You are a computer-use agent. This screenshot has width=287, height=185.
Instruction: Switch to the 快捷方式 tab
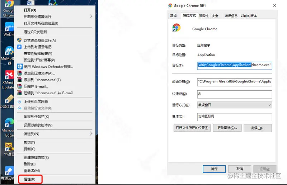(189, 15)
